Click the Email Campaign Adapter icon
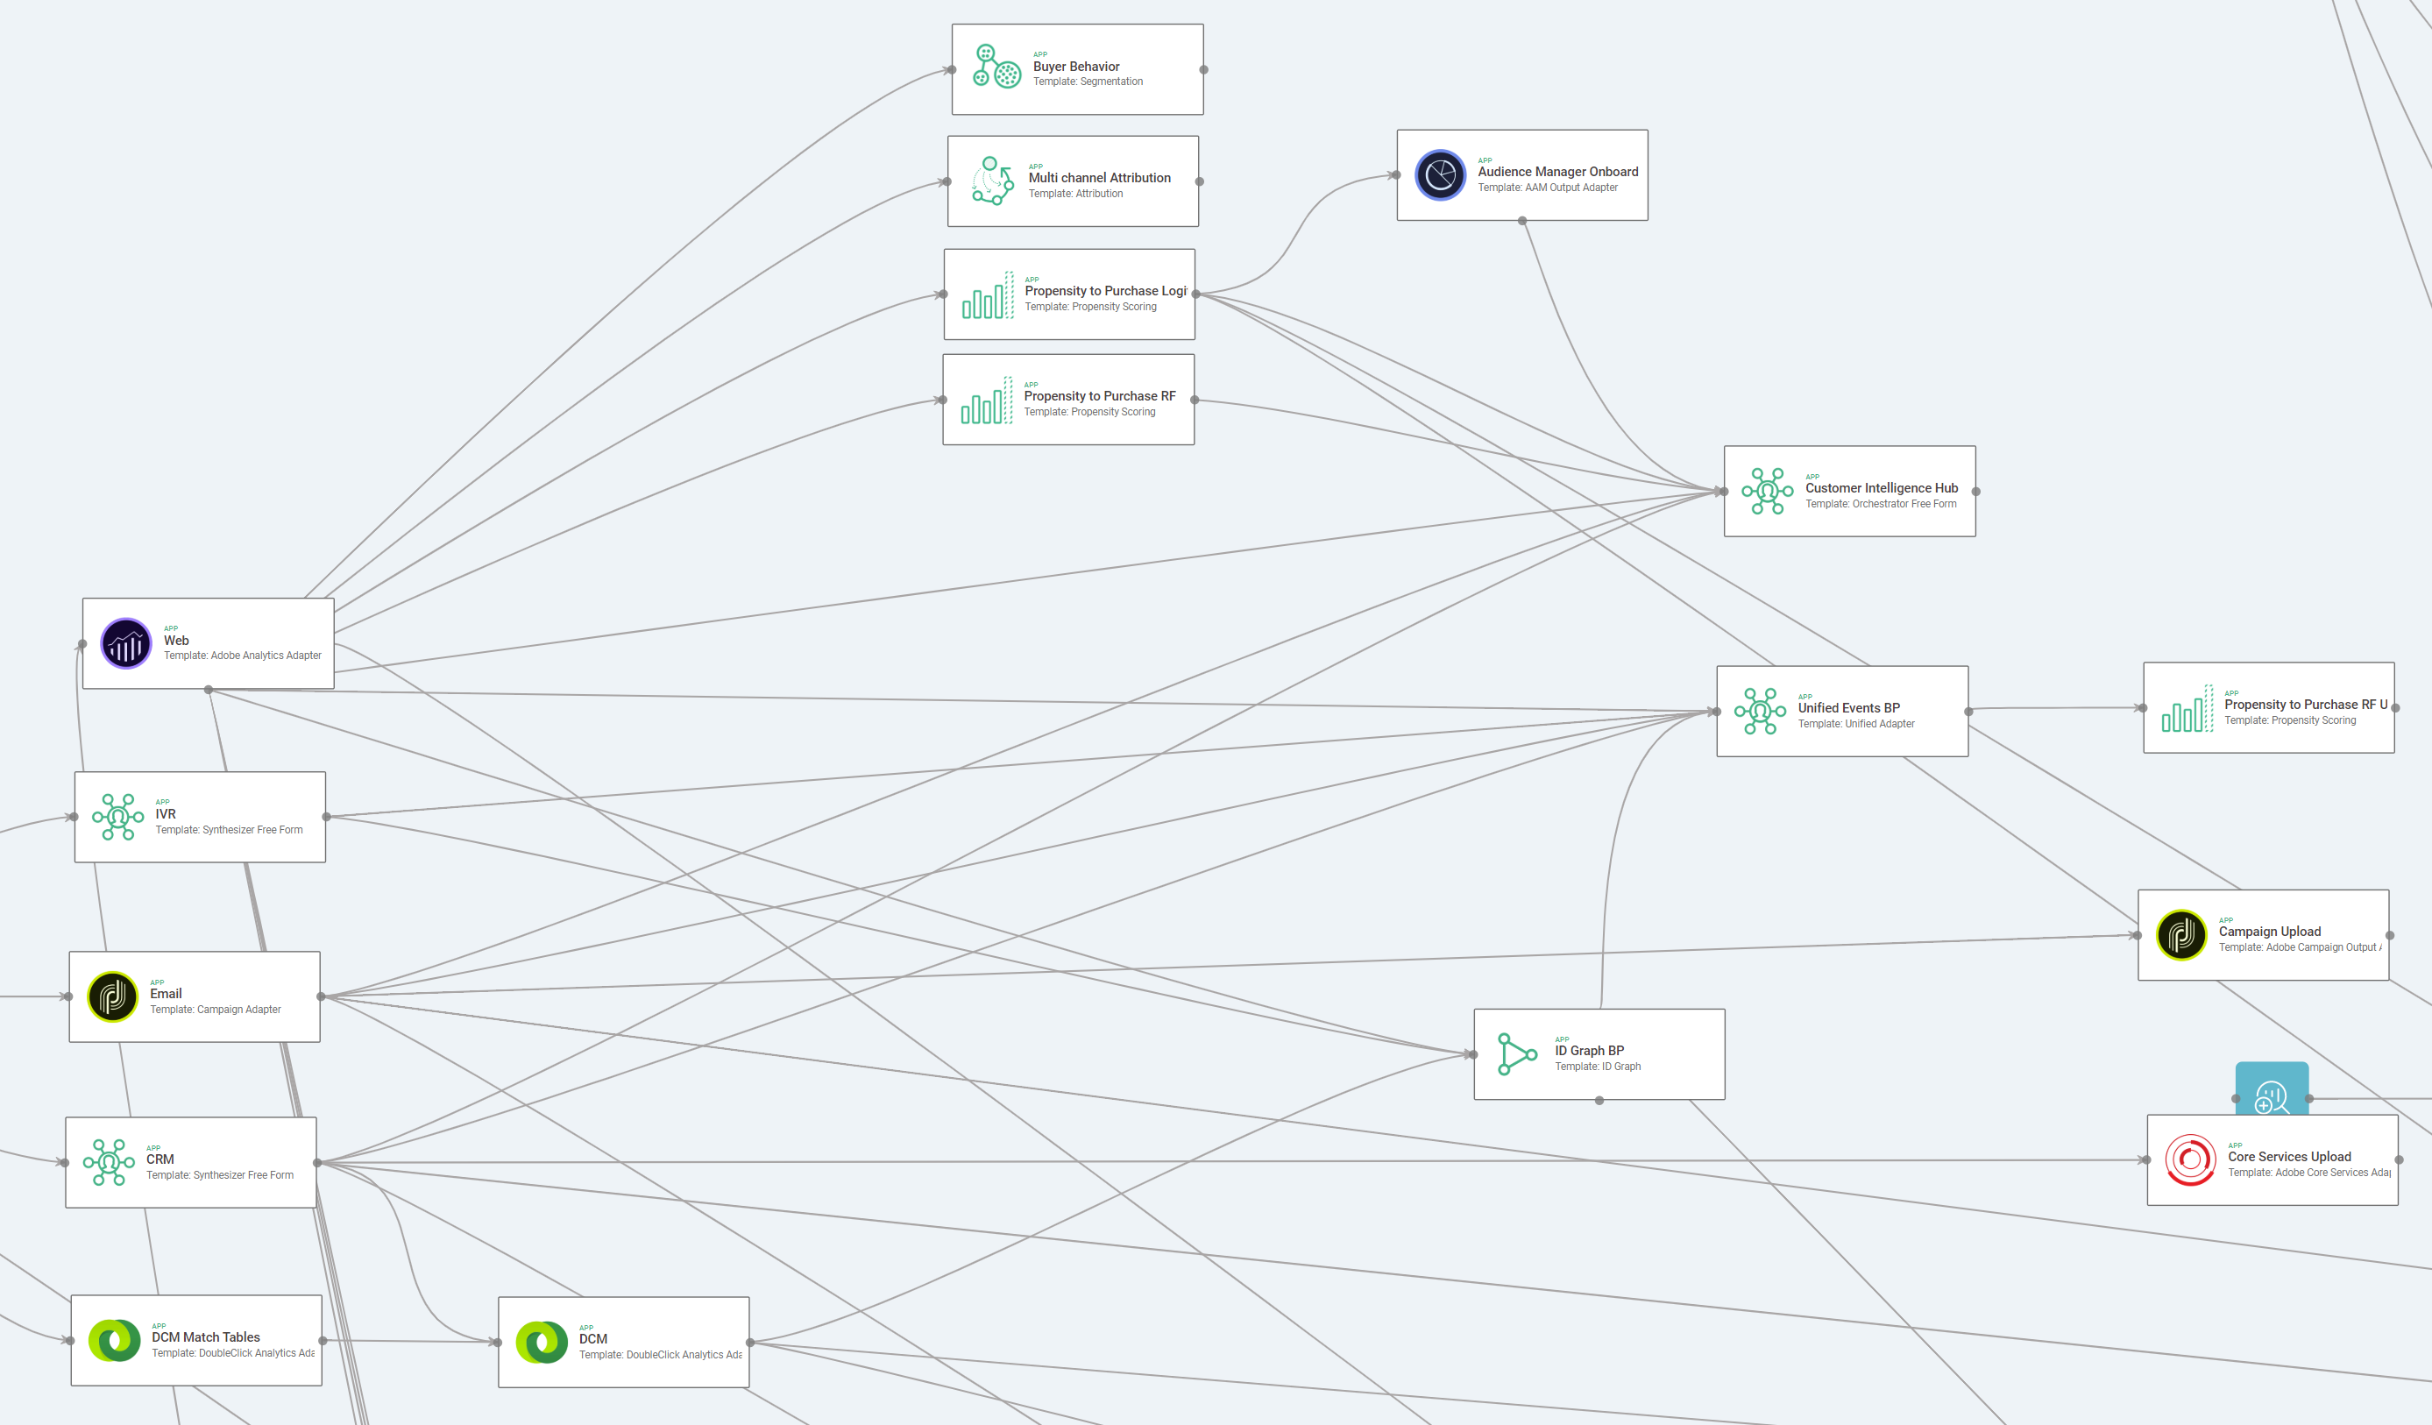The image size is (2432, 1425). click(113, 996)
